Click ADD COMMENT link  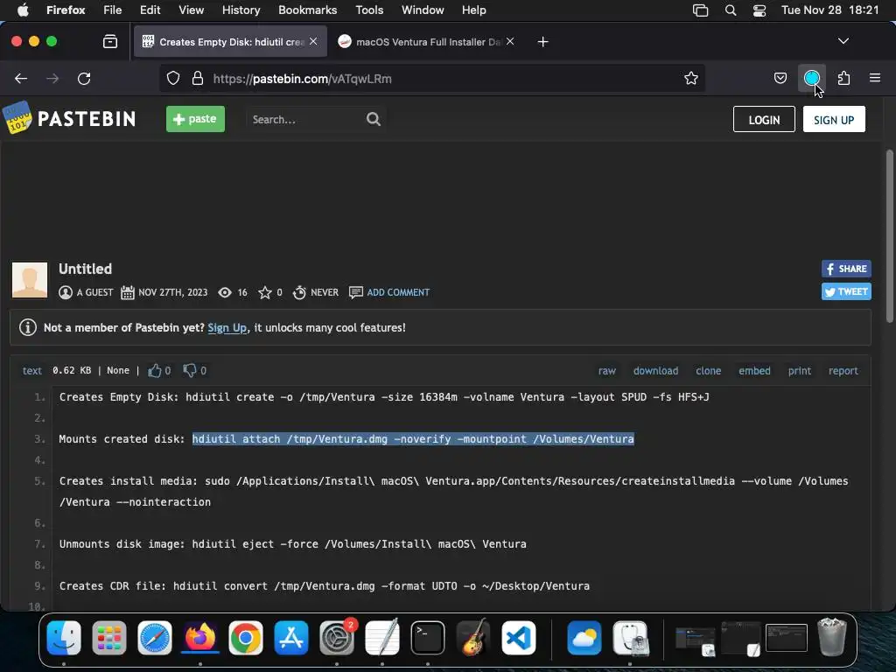point(398,292)
